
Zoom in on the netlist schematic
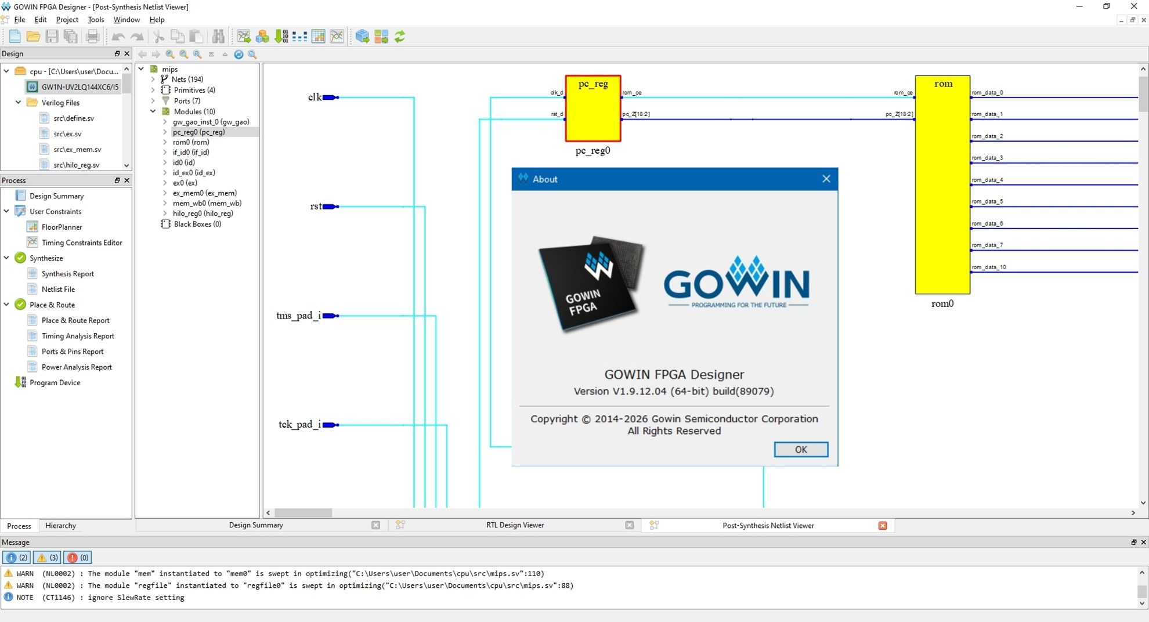click(x=170, y=54)
